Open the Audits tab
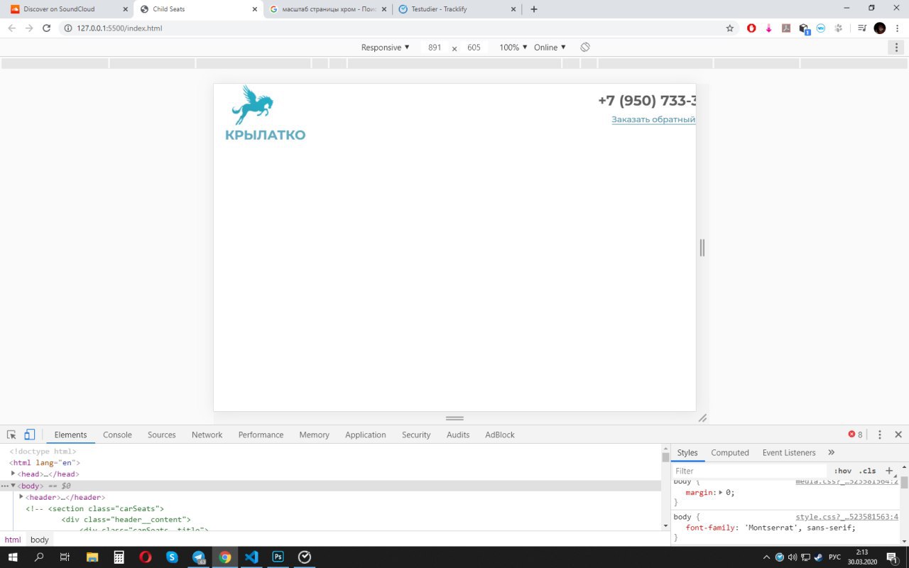The height and width of the screenshot is (568, 909). coord(457,435)
